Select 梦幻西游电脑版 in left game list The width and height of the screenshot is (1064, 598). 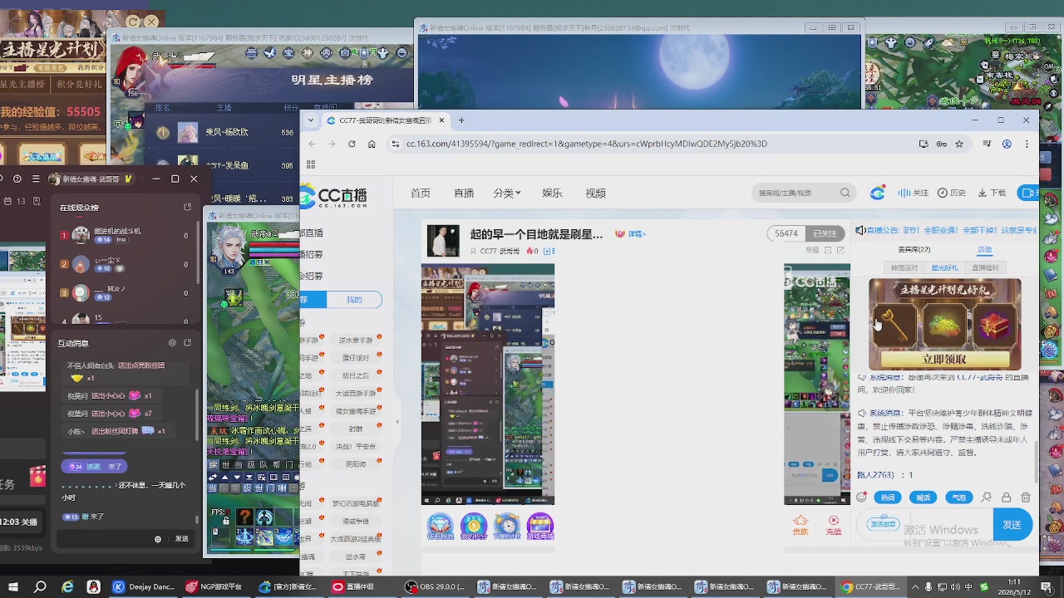[355, 503]
